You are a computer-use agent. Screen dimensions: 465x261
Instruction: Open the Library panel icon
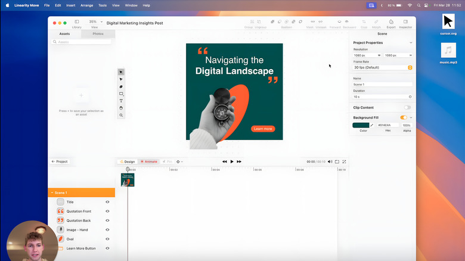(77, 22)
